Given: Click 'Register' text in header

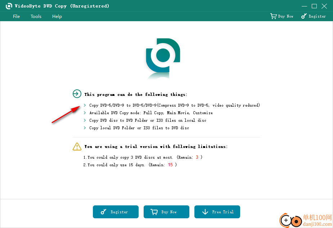Looking at the screenshot, I should click(x=317, y=16).
